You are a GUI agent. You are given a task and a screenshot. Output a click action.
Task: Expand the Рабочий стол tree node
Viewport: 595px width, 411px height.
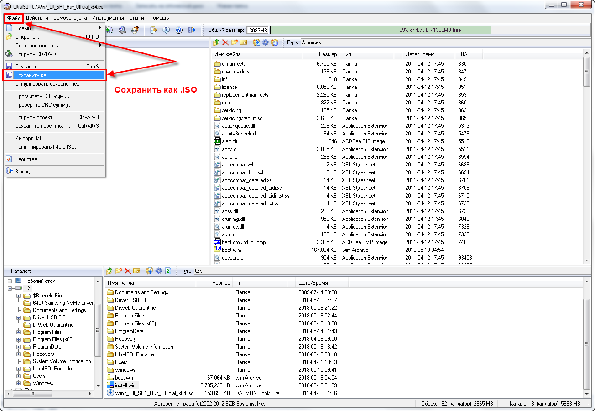click(x=10, y=281)
